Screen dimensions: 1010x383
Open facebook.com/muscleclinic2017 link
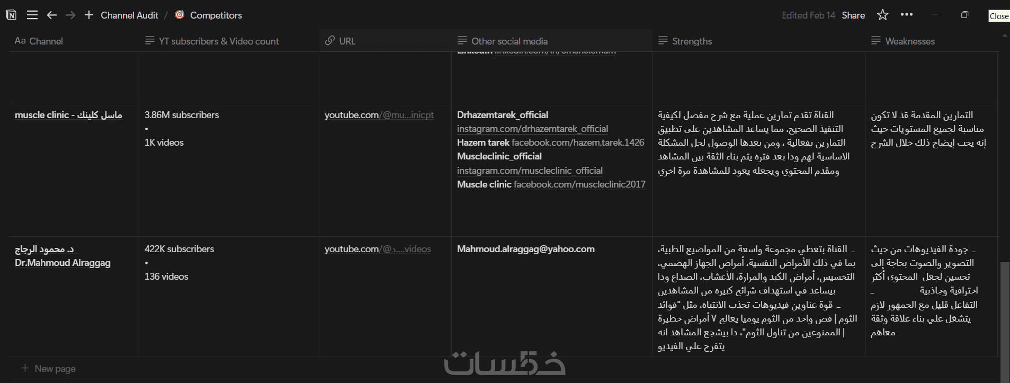pyautogui.click(x=579, y=184)
